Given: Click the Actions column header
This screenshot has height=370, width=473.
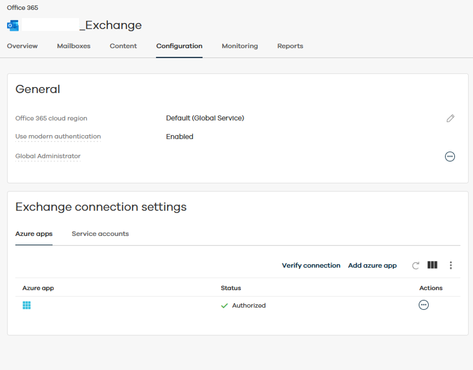Looking at the screenshot, I should point(431,288).
